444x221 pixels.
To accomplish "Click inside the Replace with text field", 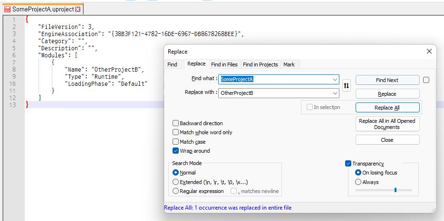I will [x=276, y=93].
